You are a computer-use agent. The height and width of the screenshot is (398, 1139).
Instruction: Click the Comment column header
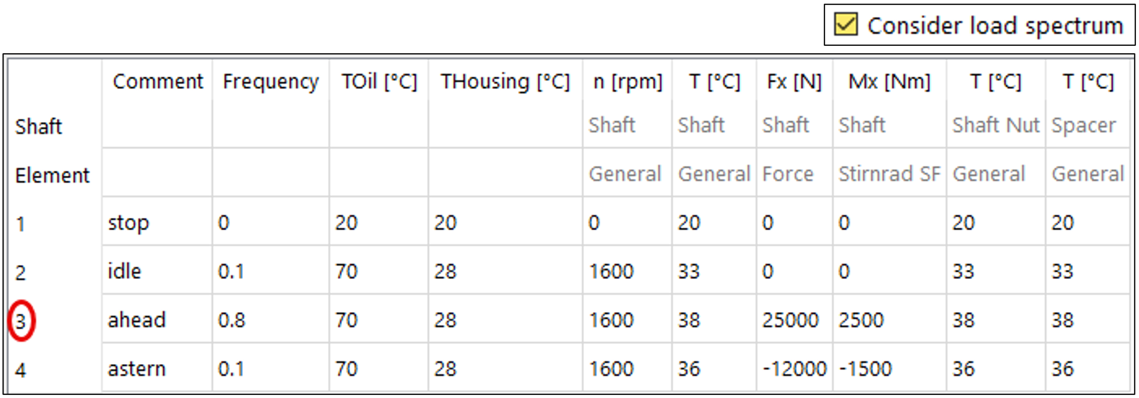[x=158, y=82]
